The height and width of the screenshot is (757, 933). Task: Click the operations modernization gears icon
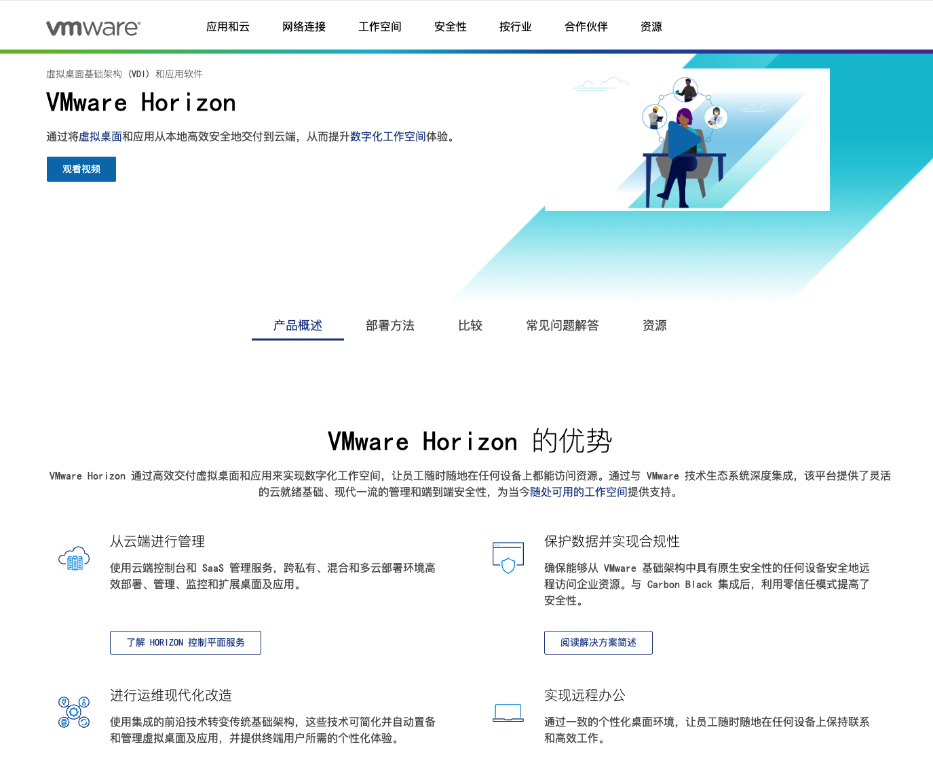tap(74, 712)
